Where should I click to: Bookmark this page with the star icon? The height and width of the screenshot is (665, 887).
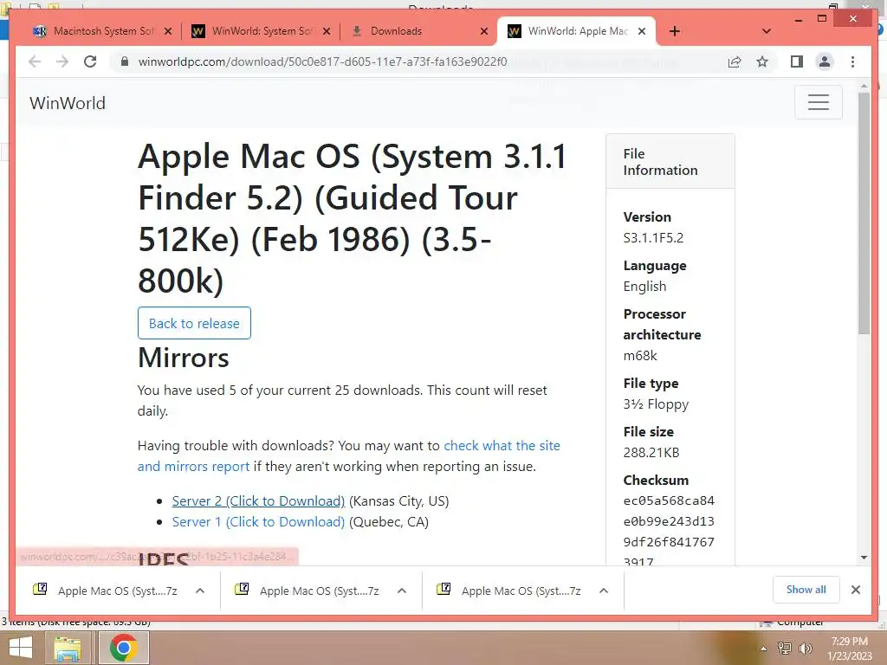762,61
